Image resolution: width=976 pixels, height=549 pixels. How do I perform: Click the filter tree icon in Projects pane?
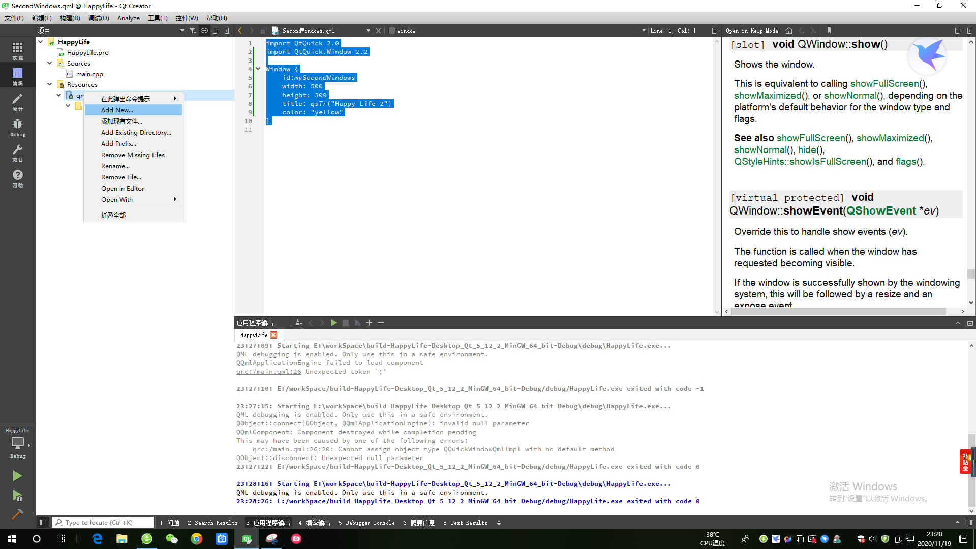pyautogui.click(x=193, y=30)
